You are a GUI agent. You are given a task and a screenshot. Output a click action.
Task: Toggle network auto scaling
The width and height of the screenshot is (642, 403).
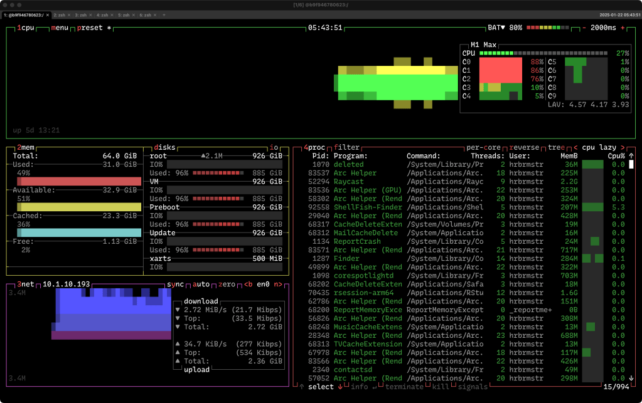(x=201, y=284)
